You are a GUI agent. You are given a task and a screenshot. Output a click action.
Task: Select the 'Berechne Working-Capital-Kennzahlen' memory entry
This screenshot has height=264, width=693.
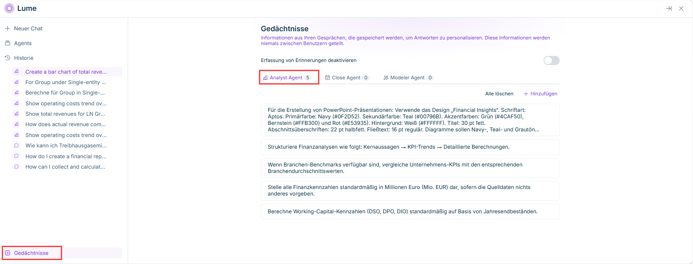[x=410, y=212]
